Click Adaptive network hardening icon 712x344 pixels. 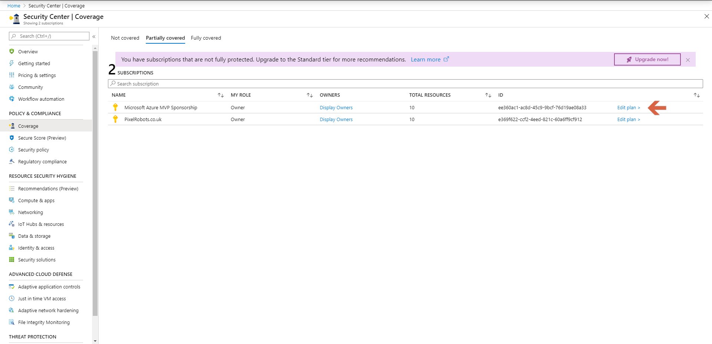[x=12, y=310]
